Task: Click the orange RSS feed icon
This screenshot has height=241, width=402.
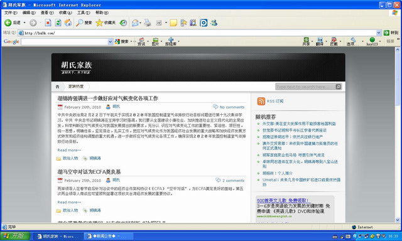Action: [261, 101]
